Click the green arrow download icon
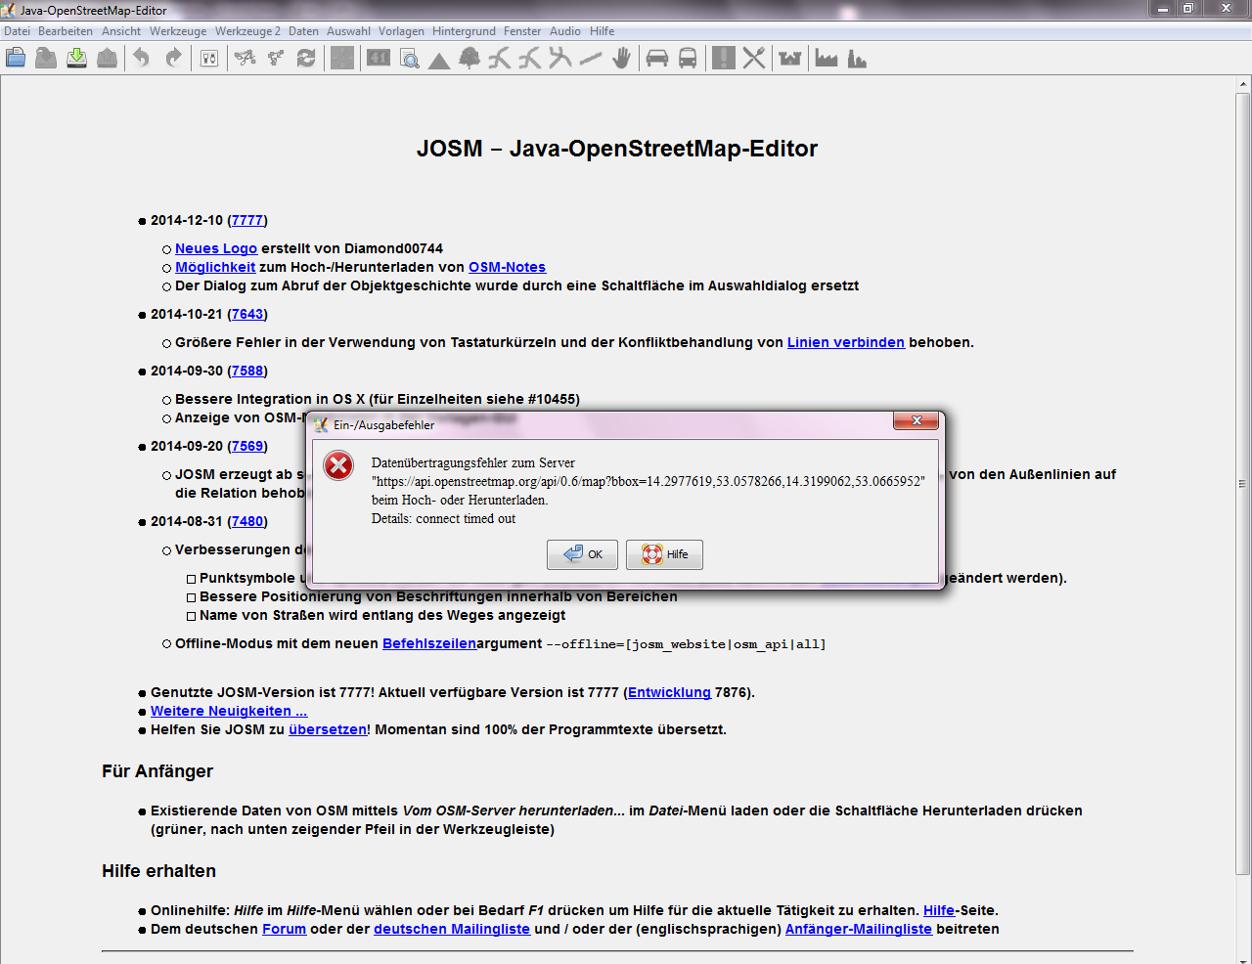Image resolution: width=1252 pixels, height=964 pixels. [76, 59]
